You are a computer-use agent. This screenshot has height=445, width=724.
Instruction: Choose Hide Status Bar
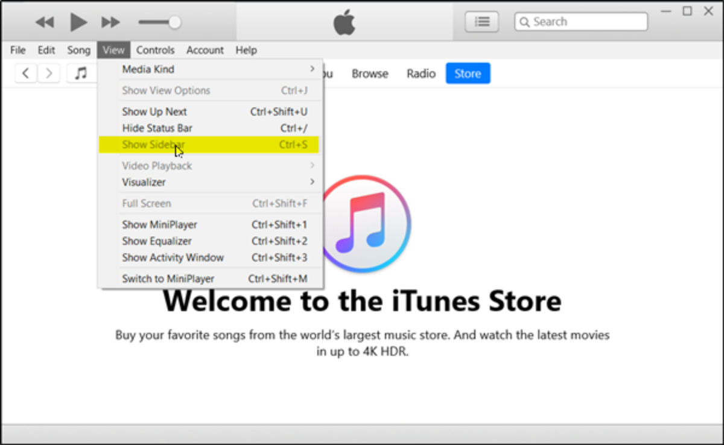click(211, 128)
